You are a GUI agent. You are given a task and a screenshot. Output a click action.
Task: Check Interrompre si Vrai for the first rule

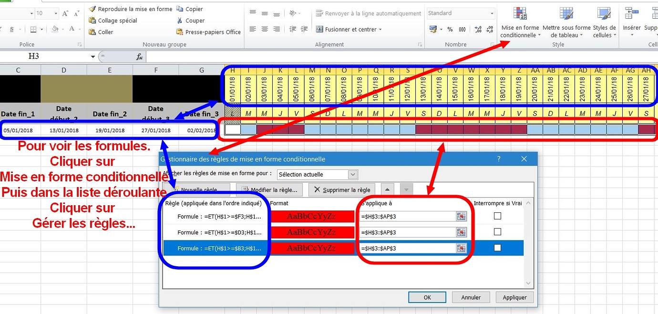pos(497,216)
